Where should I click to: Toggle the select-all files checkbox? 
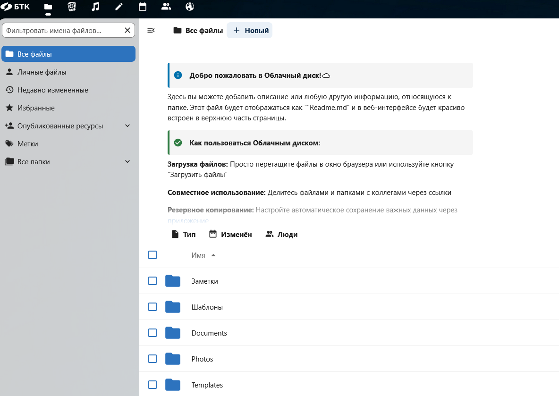click(152, 255)
